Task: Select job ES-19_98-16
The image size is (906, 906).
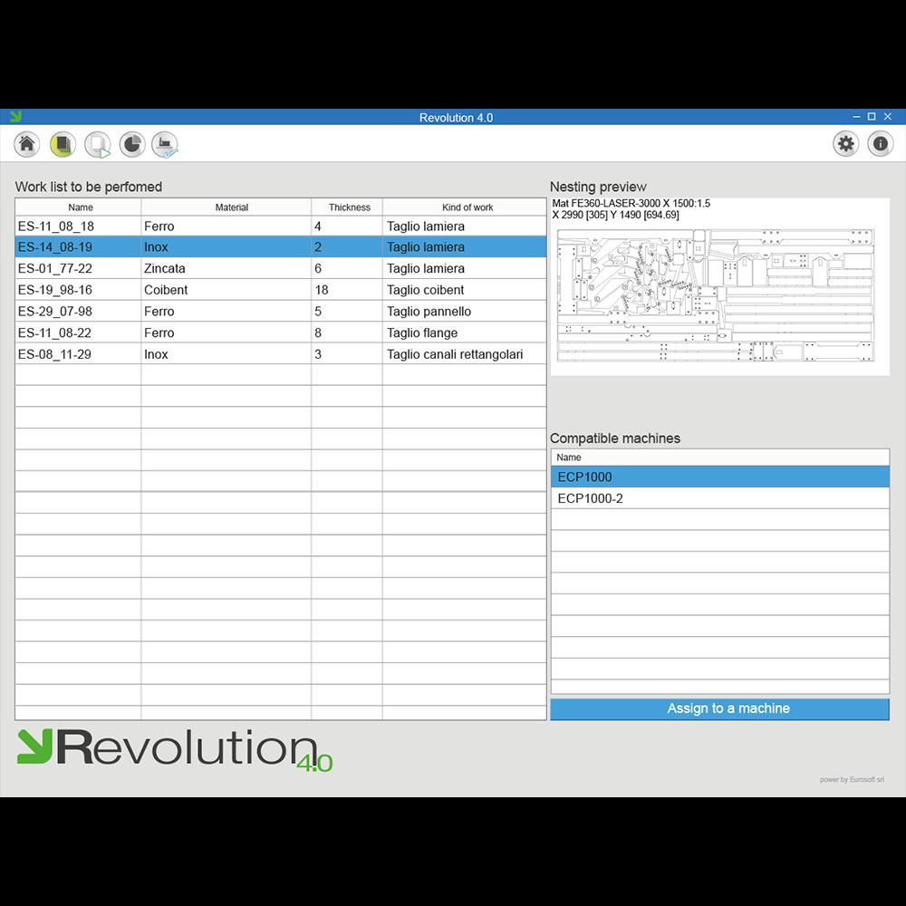Action: click(280, 290)
